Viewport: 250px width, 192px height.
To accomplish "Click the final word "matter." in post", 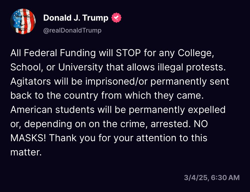I will 26,152.
